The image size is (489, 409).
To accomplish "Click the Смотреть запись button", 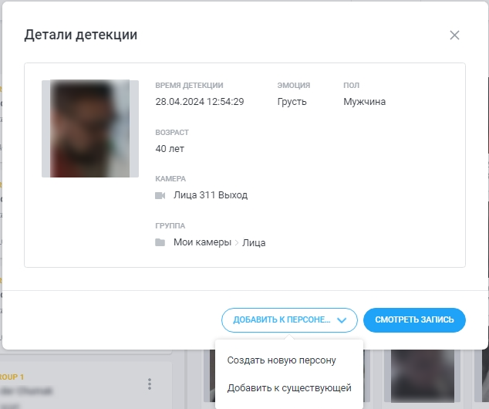I will coord(414,320).
